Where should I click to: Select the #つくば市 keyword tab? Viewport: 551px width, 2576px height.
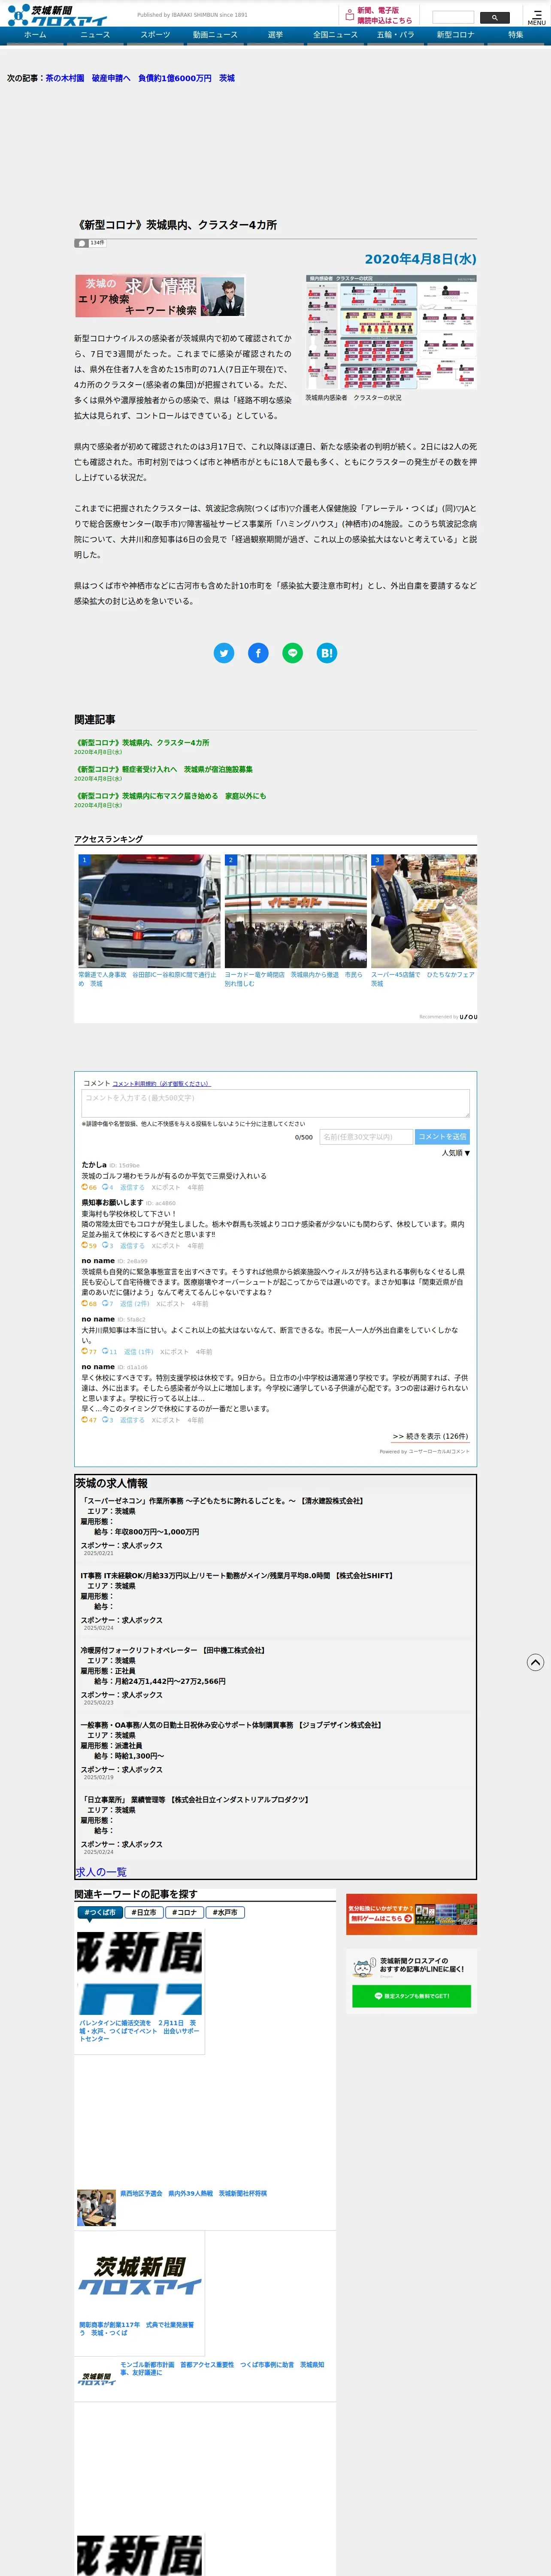tap(100, 1912)
